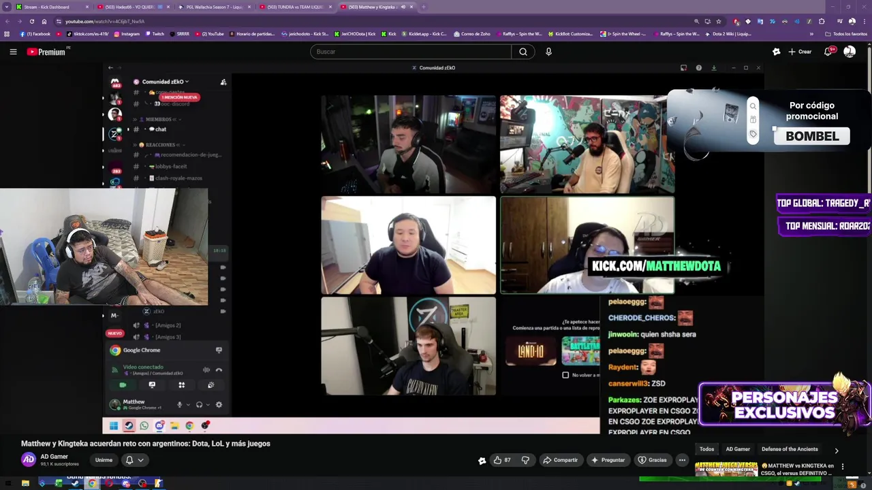
Task: Bookmark this page with star icon
Action: pyautogui.click(x=718, y=21)
